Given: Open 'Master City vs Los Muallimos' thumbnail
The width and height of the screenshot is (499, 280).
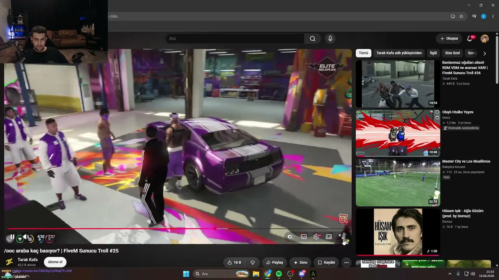Looking at the screenshot, I should (x=398, y=182).
